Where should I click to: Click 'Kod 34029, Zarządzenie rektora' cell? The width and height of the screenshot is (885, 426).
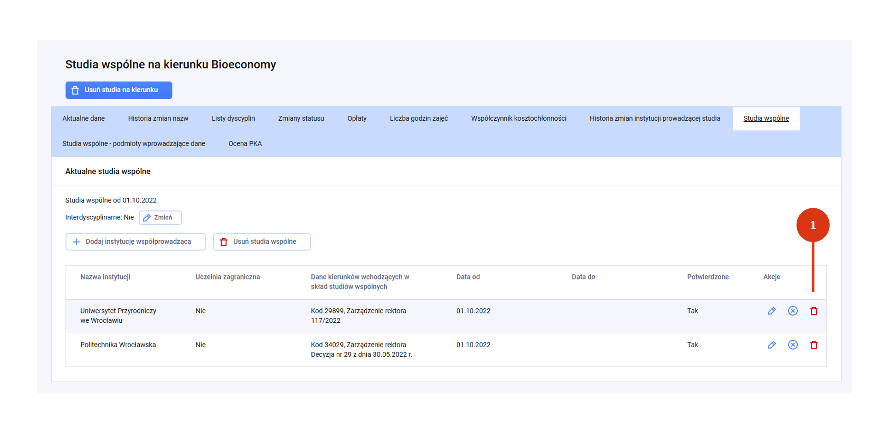click(x=362, y=350)
